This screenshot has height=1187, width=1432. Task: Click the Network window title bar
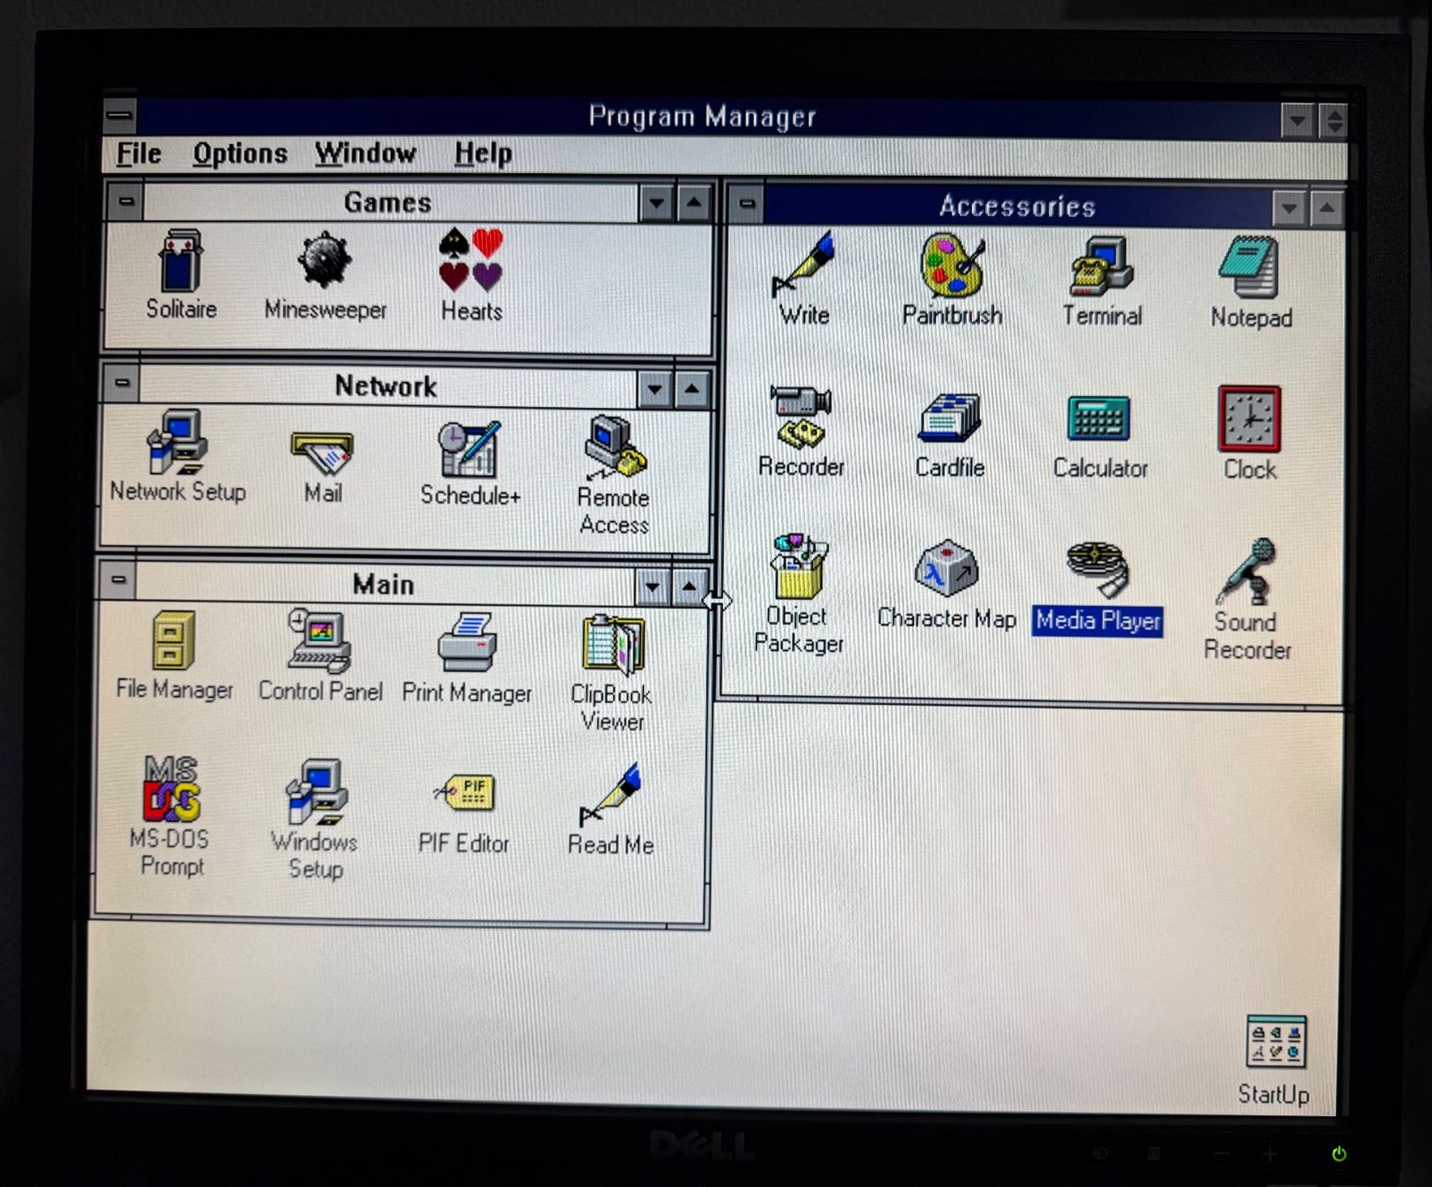tap(387, 386)
